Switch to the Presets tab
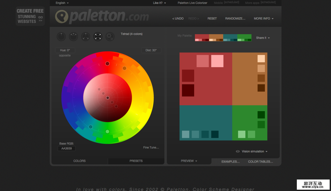 click(x=136, y=161)
